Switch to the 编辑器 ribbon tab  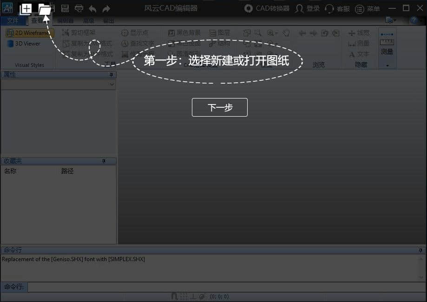(x=66, y=21)
